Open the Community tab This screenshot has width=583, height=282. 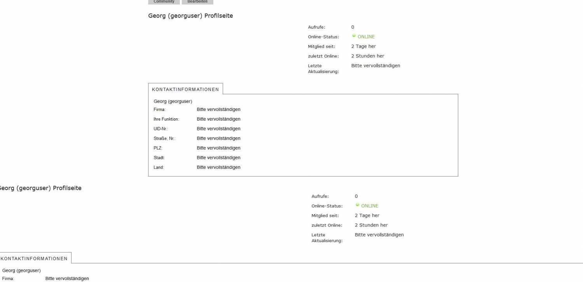click(x=164, y=2)
